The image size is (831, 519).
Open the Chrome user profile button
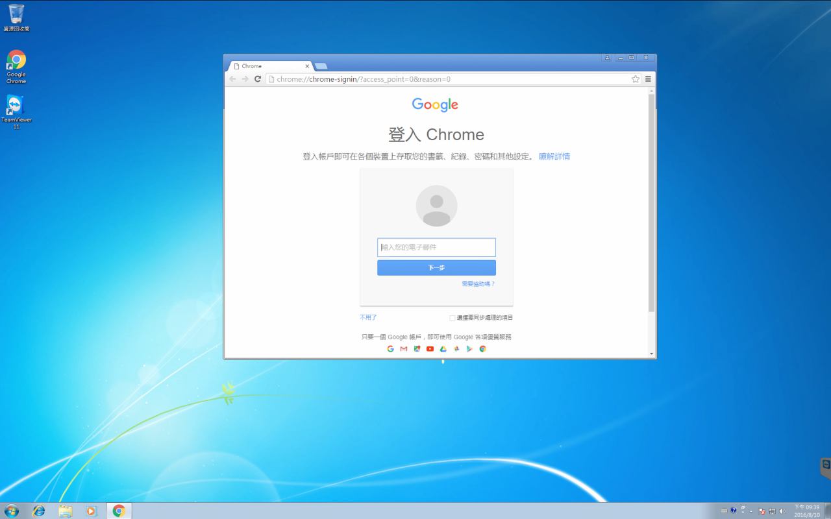click(608, 58)
